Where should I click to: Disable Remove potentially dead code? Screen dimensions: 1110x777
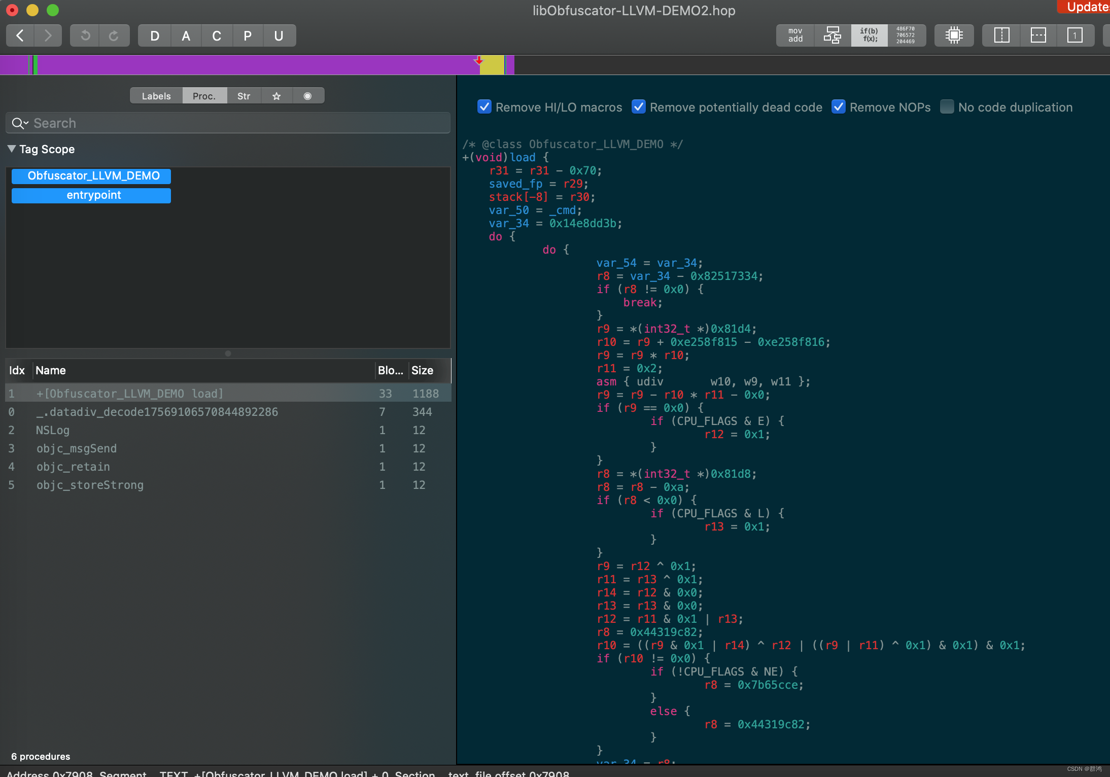(639, 107)
